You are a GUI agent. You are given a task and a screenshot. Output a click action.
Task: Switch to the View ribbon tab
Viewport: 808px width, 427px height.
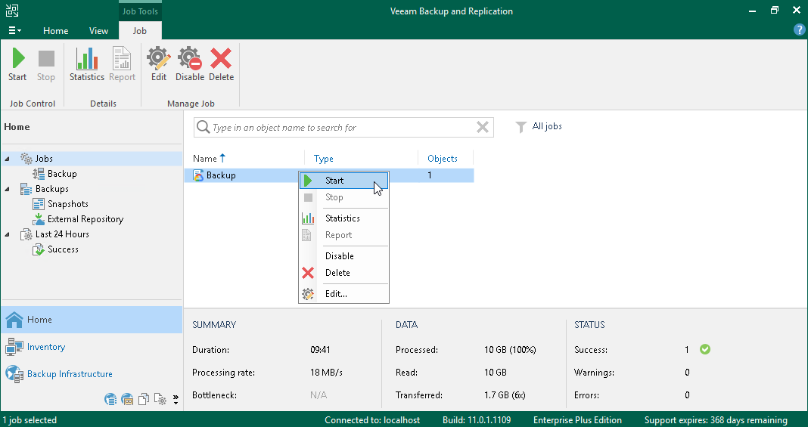coord(98,31)
